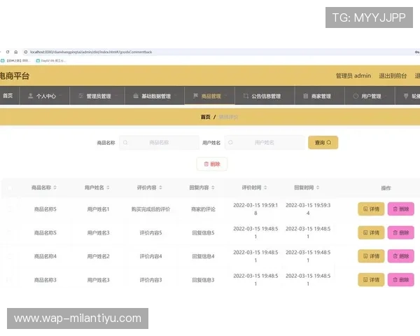Screen dimensions: 420x336
Task: Delete row 评价内容5 with pink 删除
Action: pos(400,232)
